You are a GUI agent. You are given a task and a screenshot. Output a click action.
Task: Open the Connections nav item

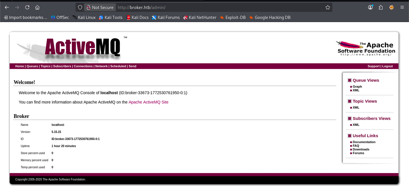pos(83,66)
